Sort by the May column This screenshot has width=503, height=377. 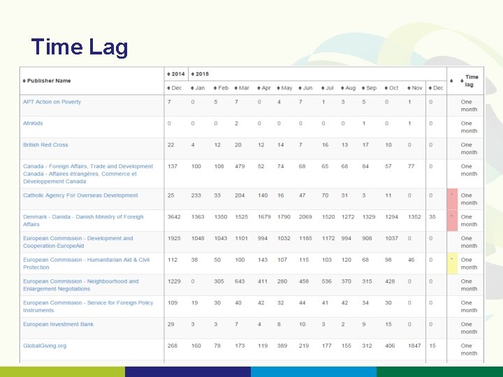point(284,88)
